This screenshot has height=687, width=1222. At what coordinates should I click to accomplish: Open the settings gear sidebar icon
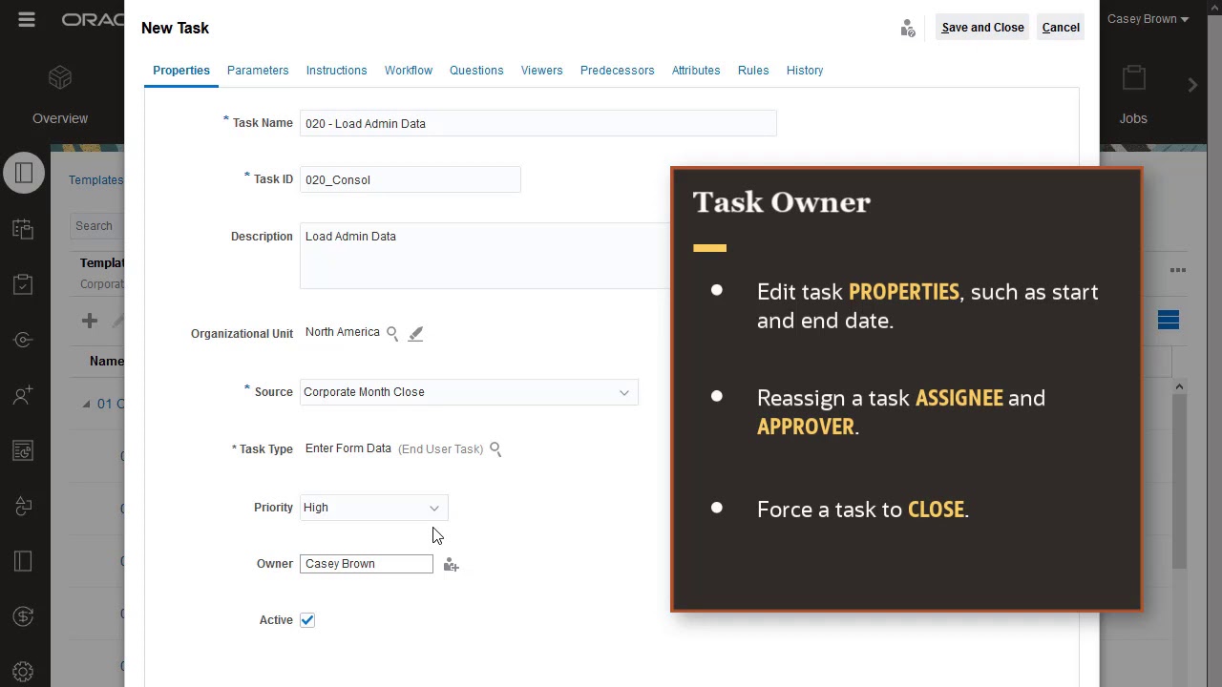tap(24, 672)
